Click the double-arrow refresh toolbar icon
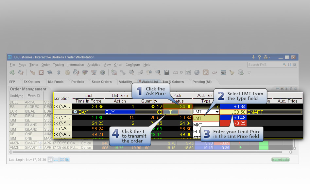Screen dimensions: 310x190 [x=21, y=72]
